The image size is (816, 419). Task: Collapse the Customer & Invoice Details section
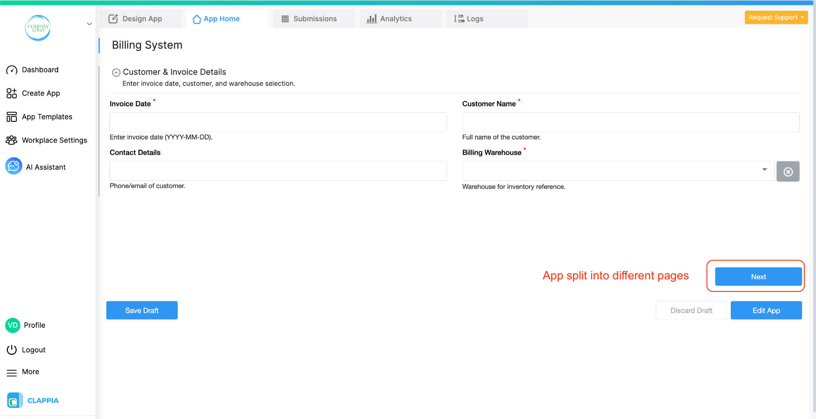[116, 72]
